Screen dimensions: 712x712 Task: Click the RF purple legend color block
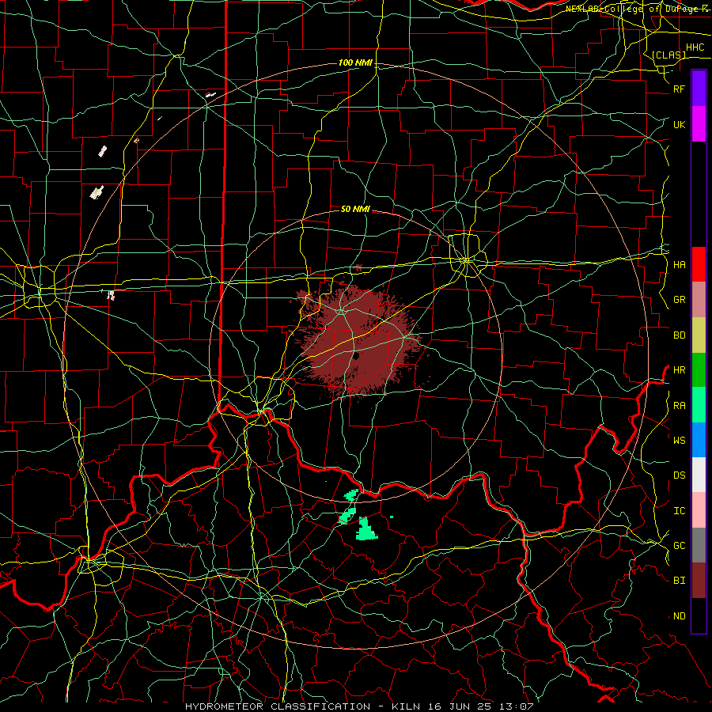click(x=699, y=89)
